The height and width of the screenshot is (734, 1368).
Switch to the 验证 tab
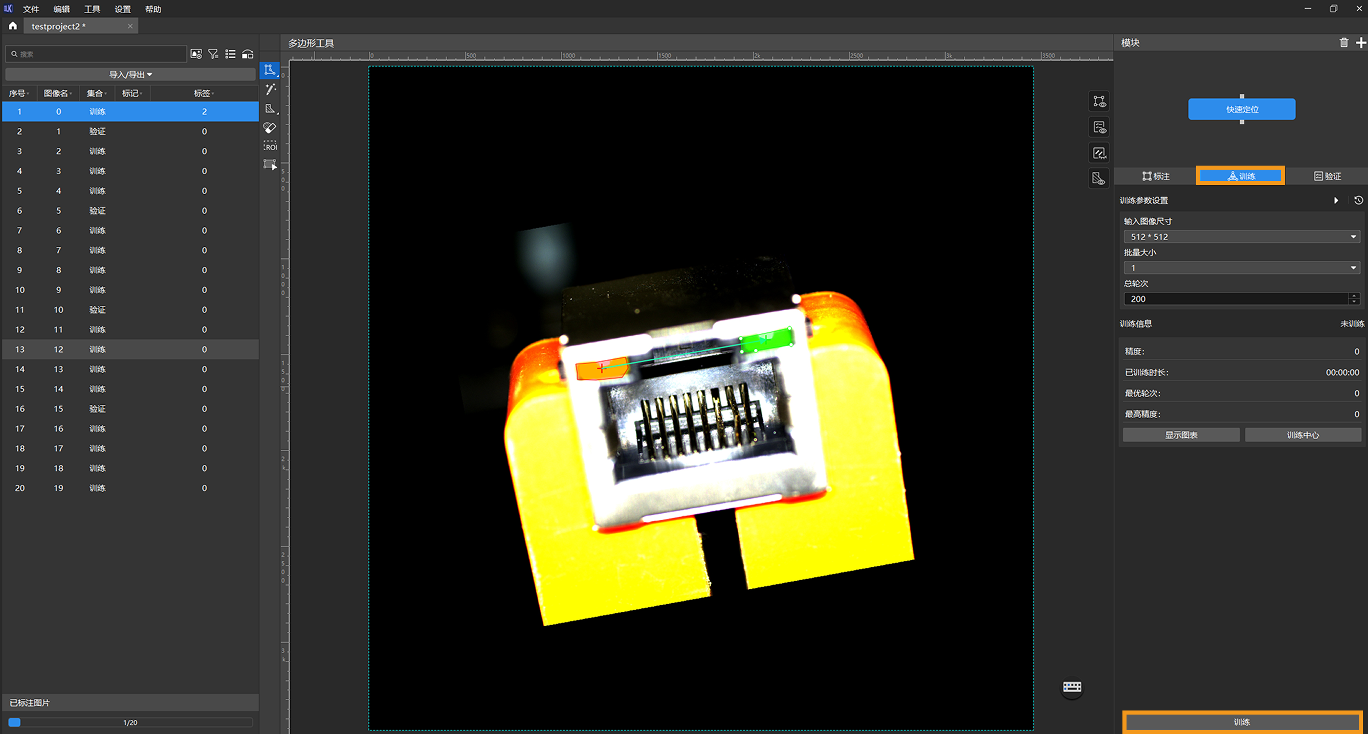tap(1327, 176)
